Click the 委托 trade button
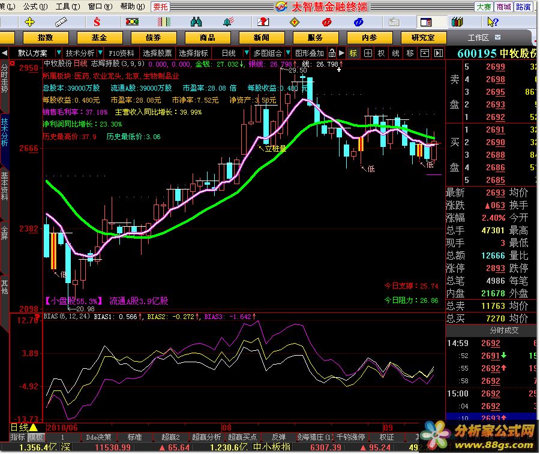This screenshot has height=454, width=540. pos(160,7)
